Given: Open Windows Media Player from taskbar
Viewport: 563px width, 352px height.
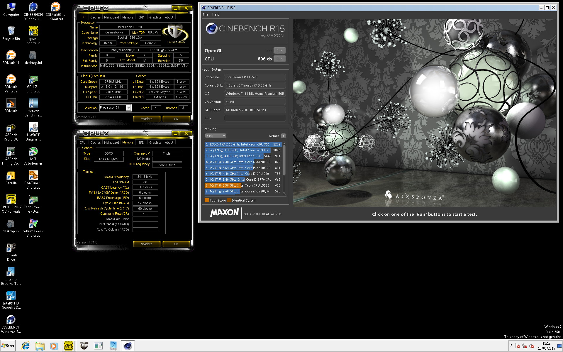Looking at the screenshot, I should [x=54, y=346].
